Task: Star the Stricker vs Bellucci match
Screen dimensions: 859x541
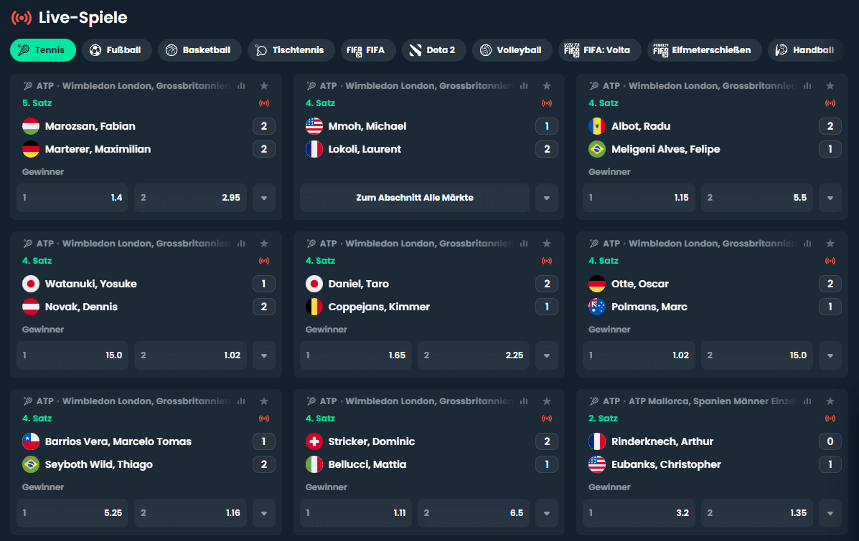Action: [x=547, y=401]
